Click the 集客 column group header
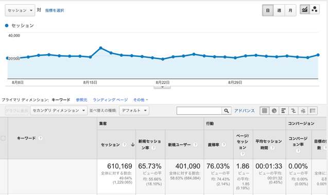Screen dimensions: 328x195 103,123
